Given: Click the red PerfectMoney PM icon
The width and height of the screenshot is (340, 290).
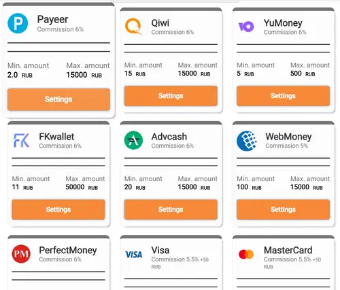Looking at the screenshot, I should click(x=21, y=254).
